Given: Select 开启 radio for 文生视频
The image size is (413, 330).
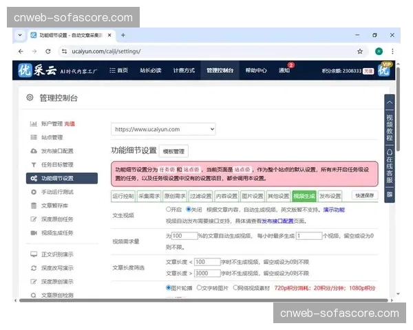Looking at the screenshot, I should tap(169, 210).
